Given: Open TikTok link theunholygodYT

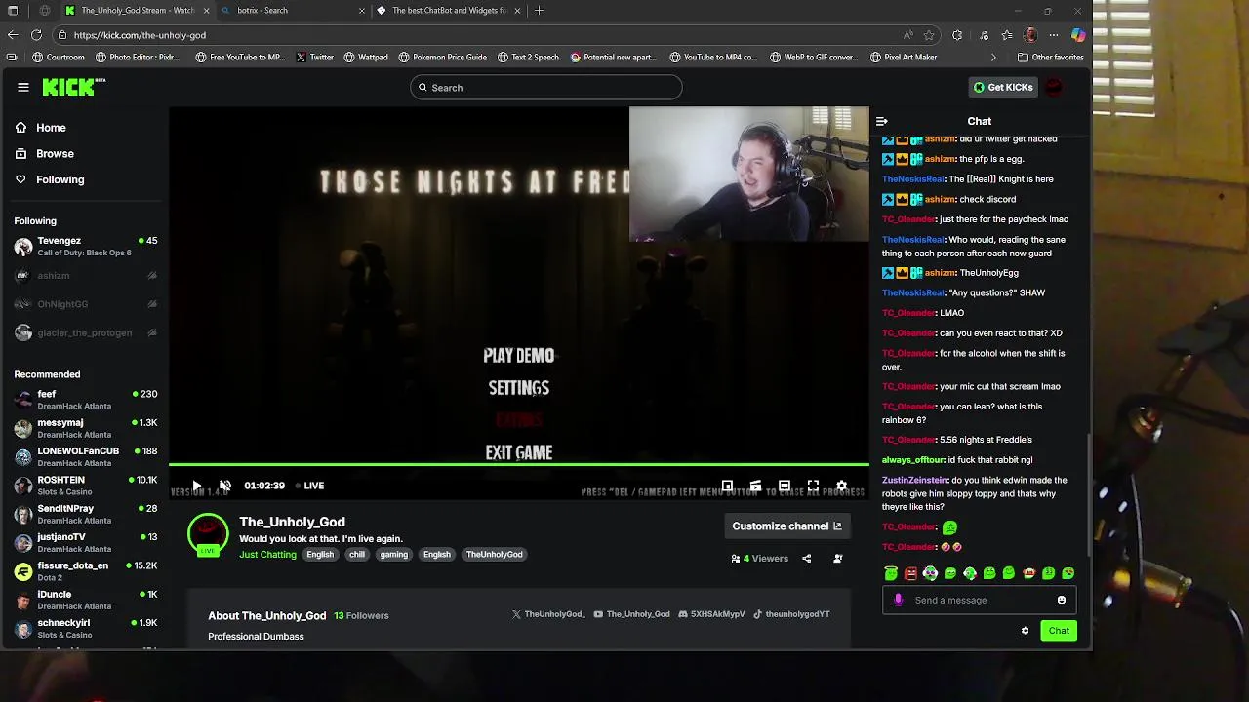Looking at the screenshot, I should point(791,614).
